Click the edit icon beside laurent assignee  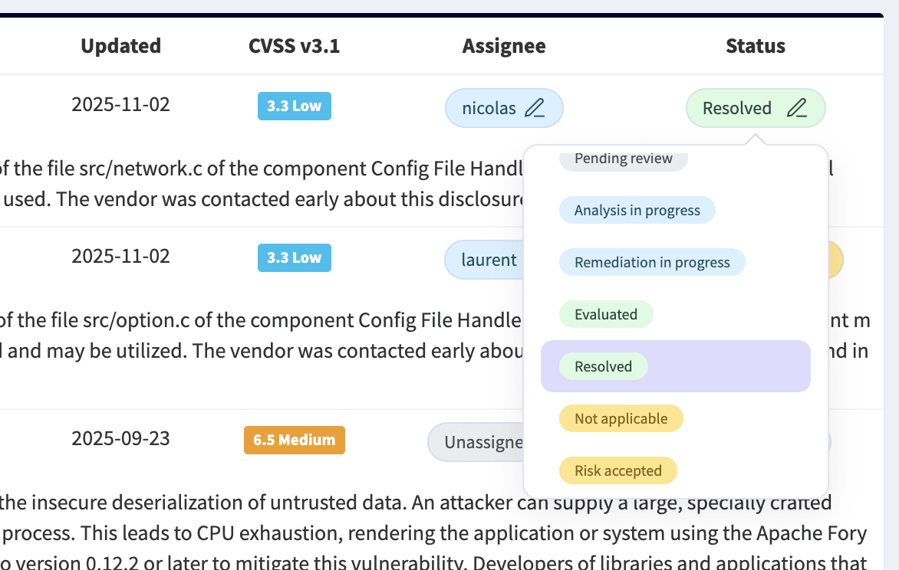(x=535, y=260)
